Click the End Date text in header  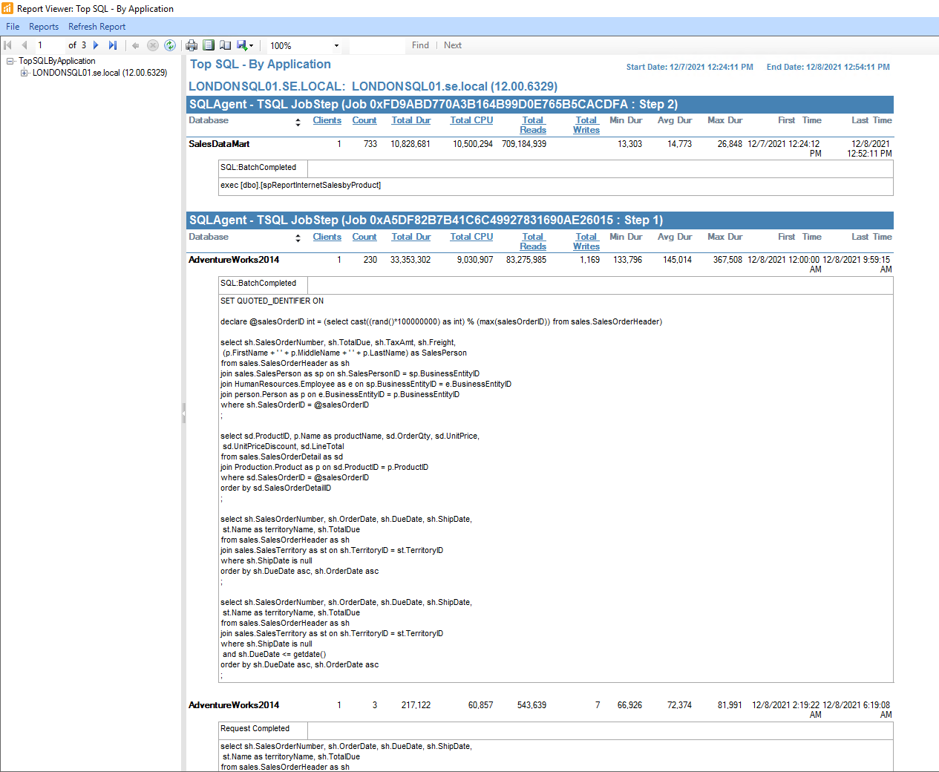coord(828,67)
